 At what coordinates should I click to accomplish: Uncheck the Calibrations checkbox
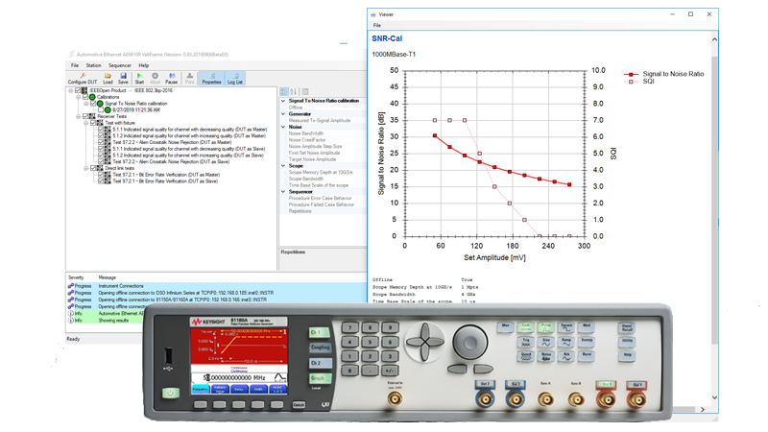click(x=85, y=97)
